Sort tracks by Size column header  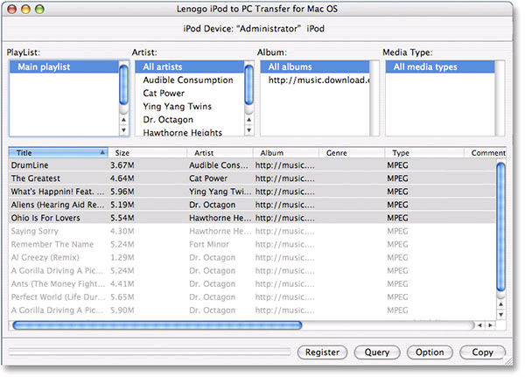click(147, 152)
